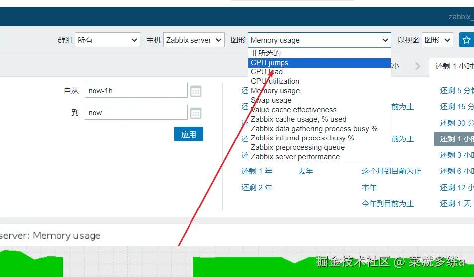Choose Swap usage from graph list
The height and width of the screenshot is (277, 474).
click(x=319, y=100)
